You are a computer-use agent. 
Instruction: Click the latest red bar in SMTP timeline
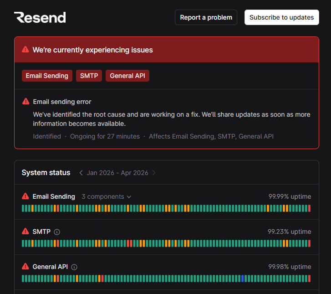[x=309, y=243]
